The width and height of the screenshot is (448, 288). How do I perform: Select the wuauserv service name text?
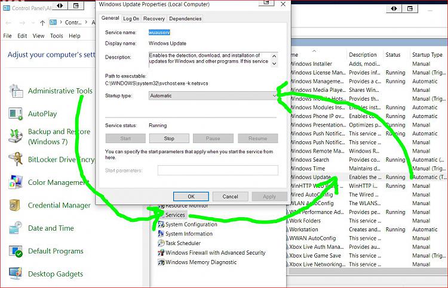pos(159,33)
